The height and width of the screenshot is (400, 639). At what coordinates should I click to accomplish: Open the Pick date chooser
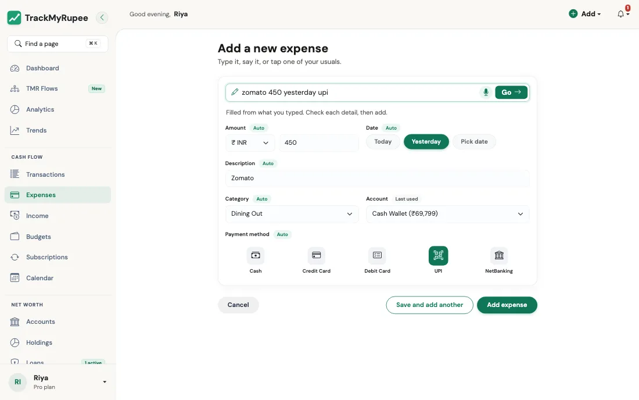475,141
